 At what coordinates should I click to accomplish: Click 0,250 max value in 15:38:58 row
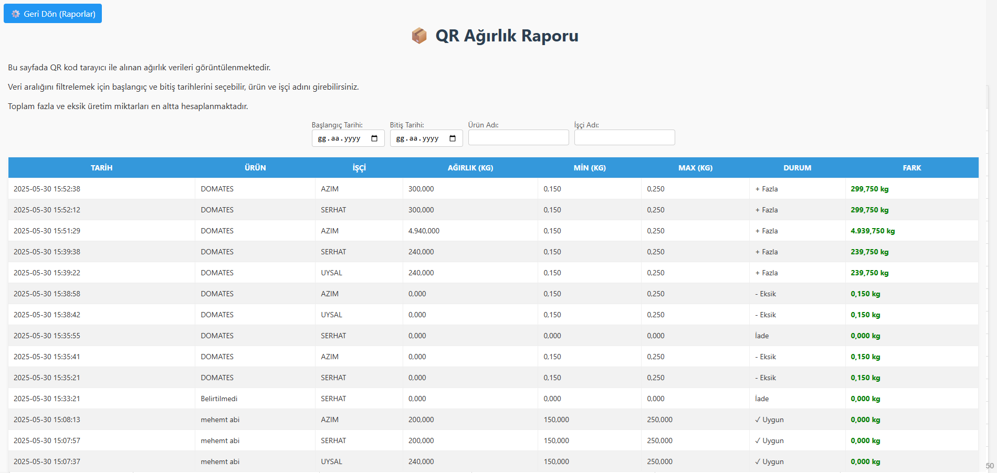tap(655, 294)
